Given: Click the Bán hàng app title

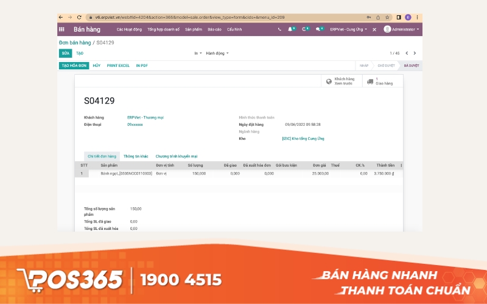Looking at the screenshot, I should [87, 29].
